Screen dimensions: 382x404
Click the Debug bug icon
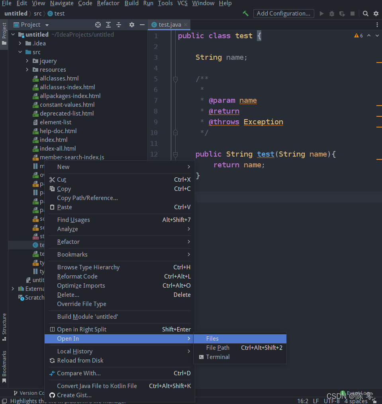[332, 14]
